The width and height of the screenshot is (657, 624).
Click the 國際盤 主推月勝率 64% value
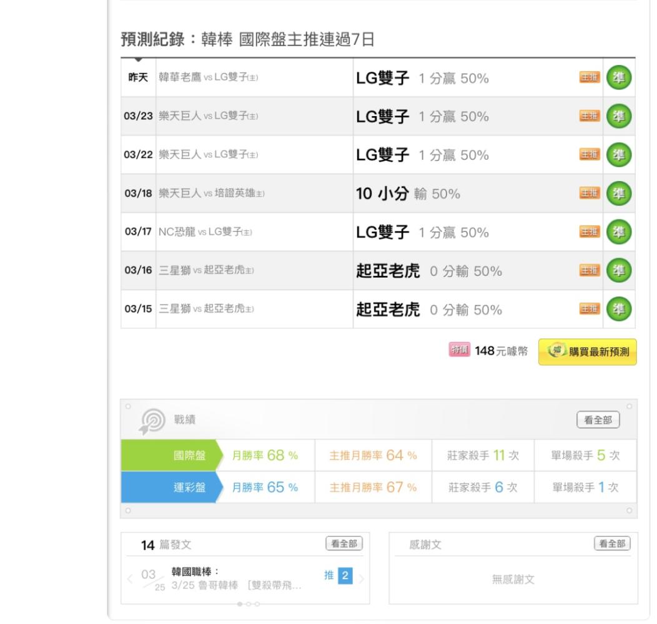(373, 456)
